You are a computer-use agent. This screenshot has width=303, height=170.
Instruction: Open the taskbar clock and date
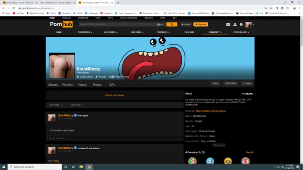coord(290,167)
